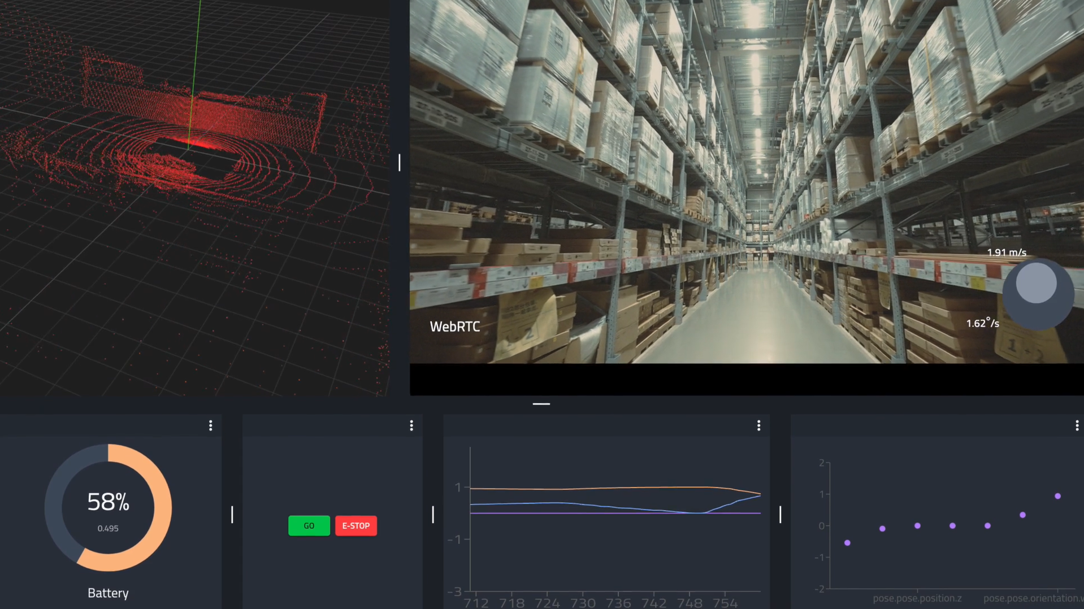This screenshot has width=1084, height=609.
Task: Click the splitter between button panel and line chart
Action: pyautogui.click(x=433, y=514)
